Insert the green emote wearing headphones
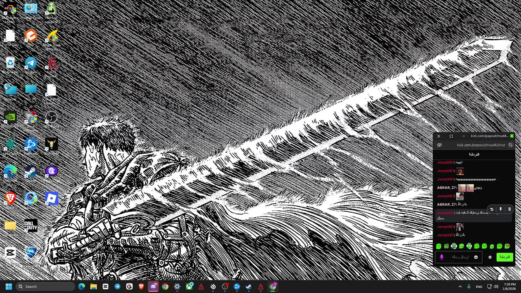 pyautogui.click(x=469, y=246)
